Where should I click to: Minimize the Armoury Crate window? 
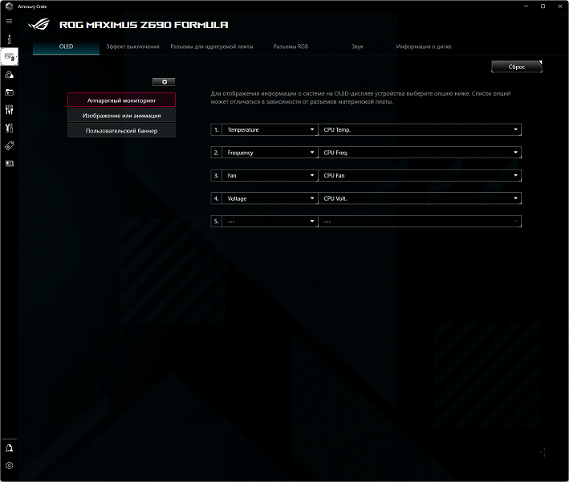[526, 6]
